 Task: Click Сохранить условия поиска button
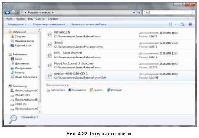click(49, 24)
